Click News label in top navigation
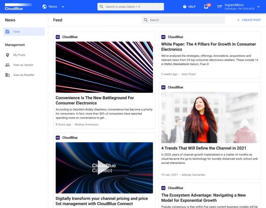 click(53, 6)
